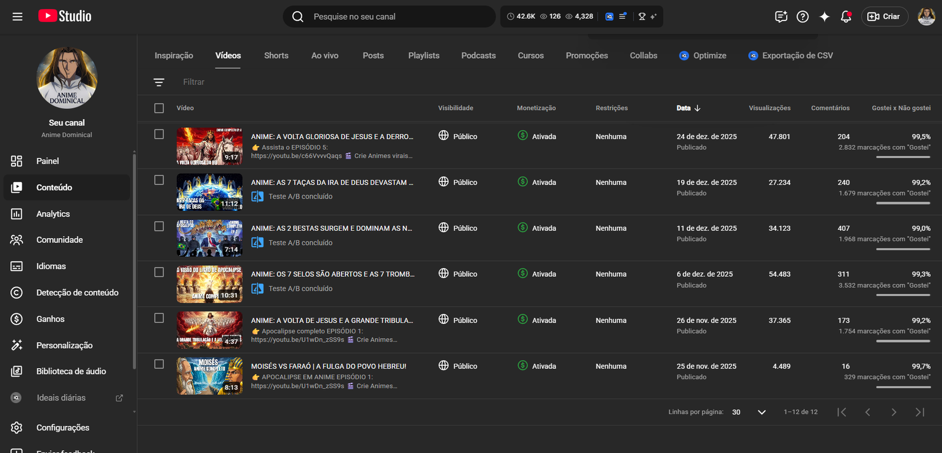
Task: Click the filter lines icon
Action: [159, 82]
